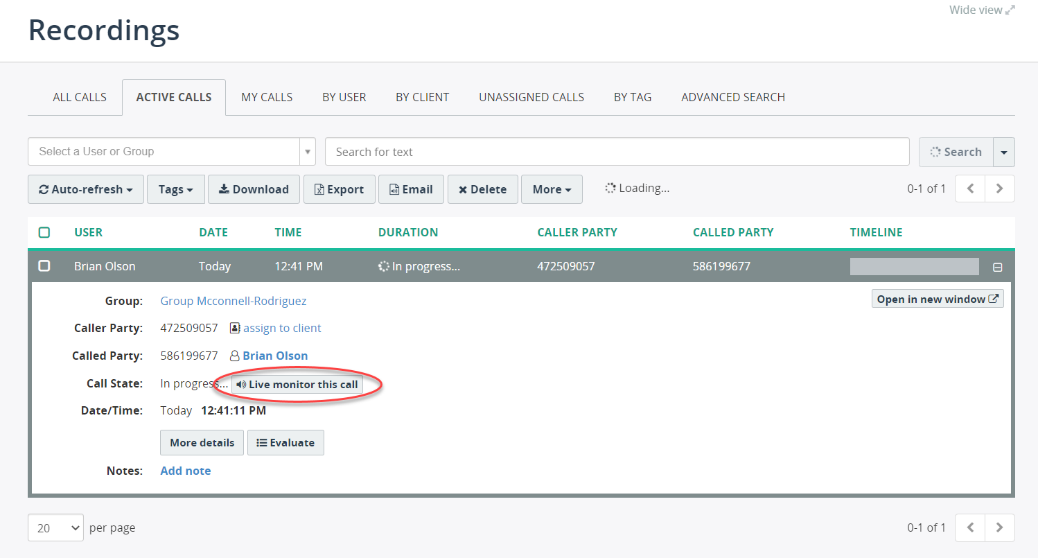Click the Search for text field

[617, 152]
